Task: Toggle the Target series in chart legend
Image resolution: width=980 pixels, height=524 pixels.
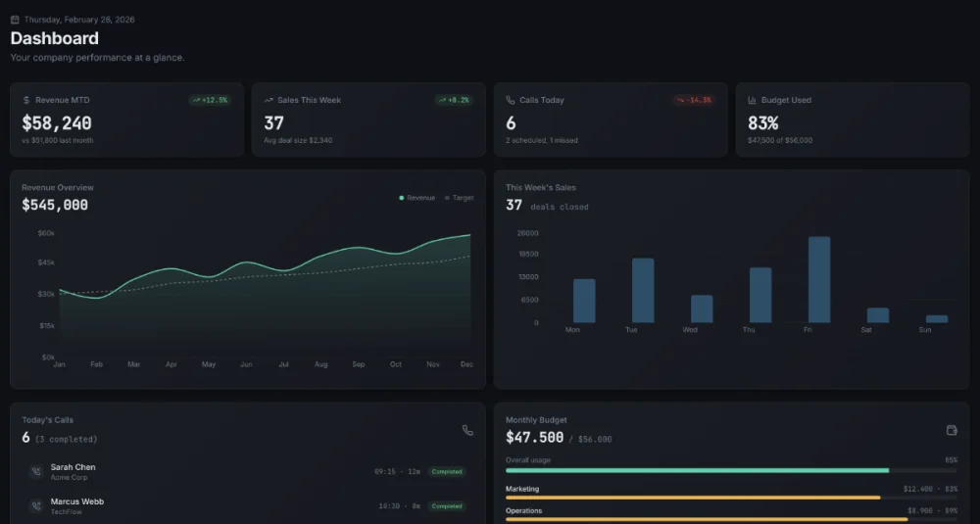Action: (x=460, y=198)
